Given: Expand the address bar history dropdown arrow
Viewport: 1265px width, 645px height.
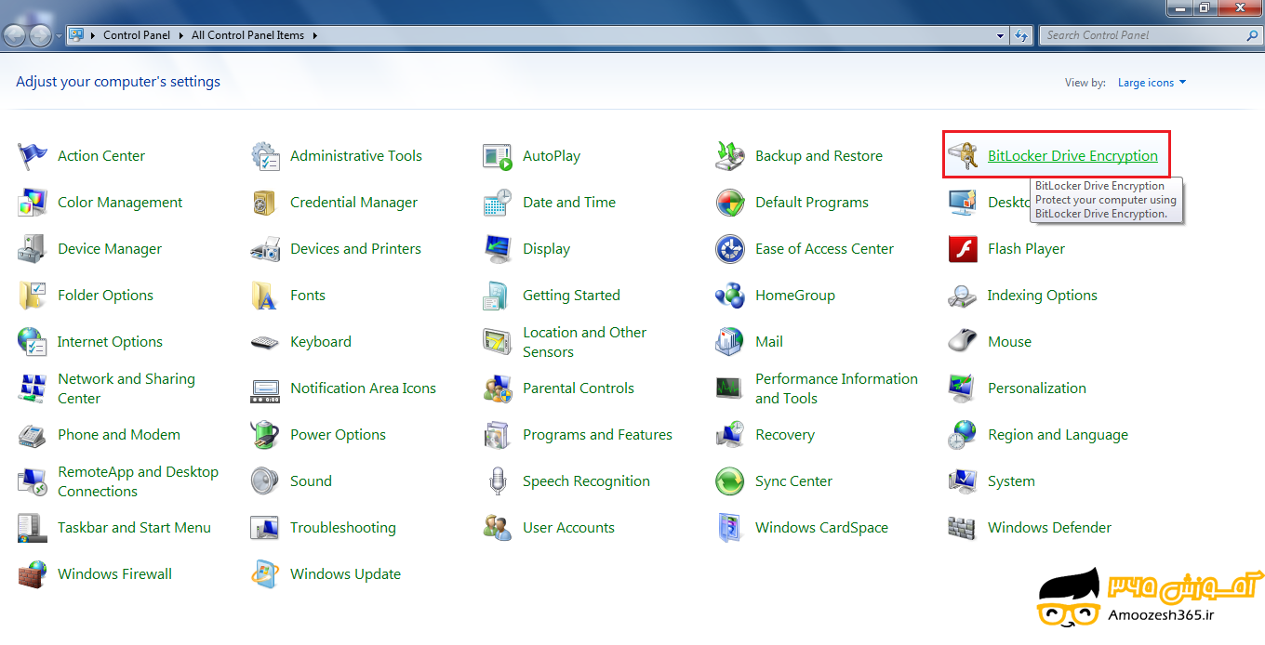Looking at the screenshot, I should (x=1001, y=35).
